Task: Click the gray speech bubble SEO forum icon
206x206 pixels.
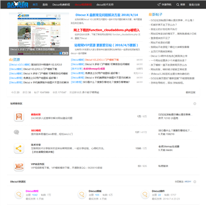Action: 17,132
